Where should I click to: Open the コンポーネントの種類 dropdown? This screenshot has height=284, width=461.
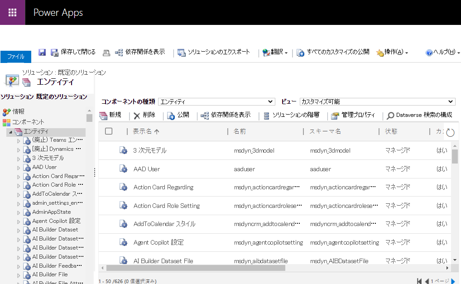(216, 101)
